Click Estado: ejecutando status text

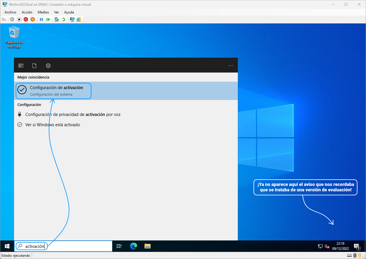click(16, 256)
